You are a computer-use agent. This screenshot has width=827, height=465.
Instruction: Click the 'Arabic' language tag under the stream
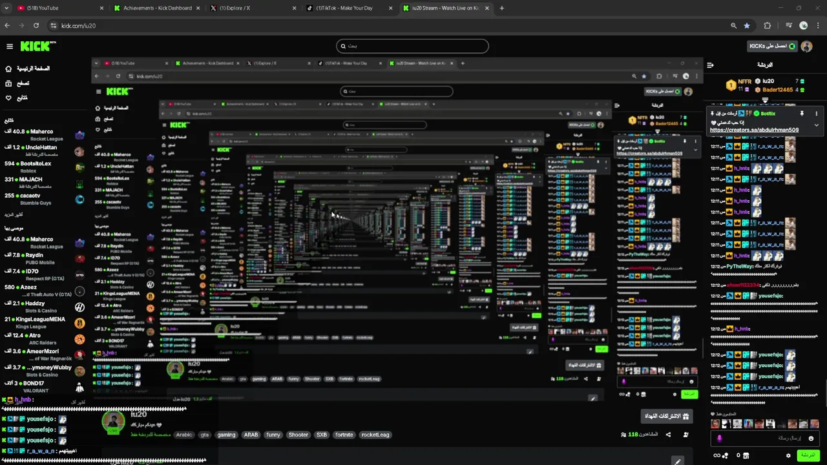[x=184, y=435]
